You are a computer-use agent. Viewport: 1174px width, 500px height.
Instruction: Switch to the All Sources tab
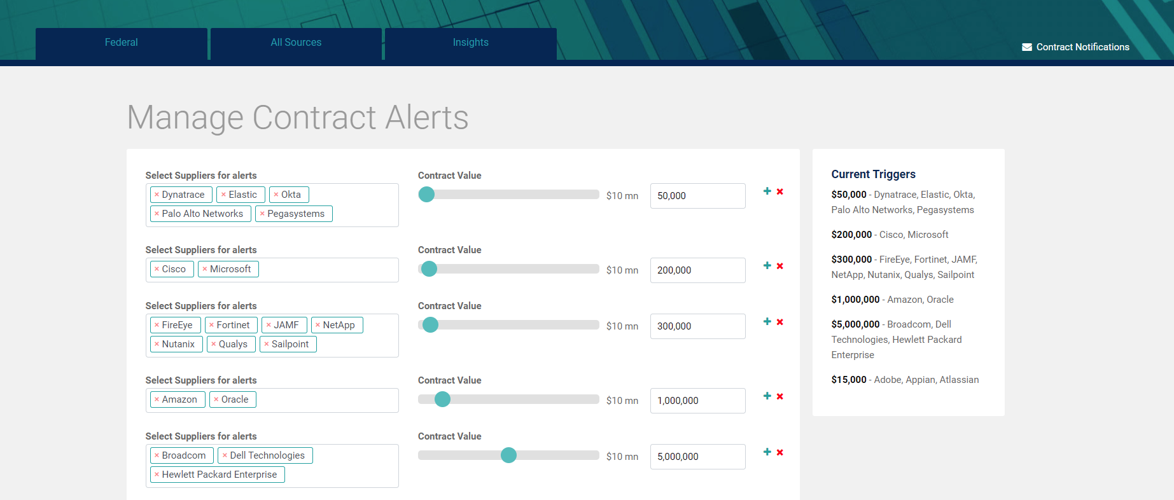pos(296,43)
